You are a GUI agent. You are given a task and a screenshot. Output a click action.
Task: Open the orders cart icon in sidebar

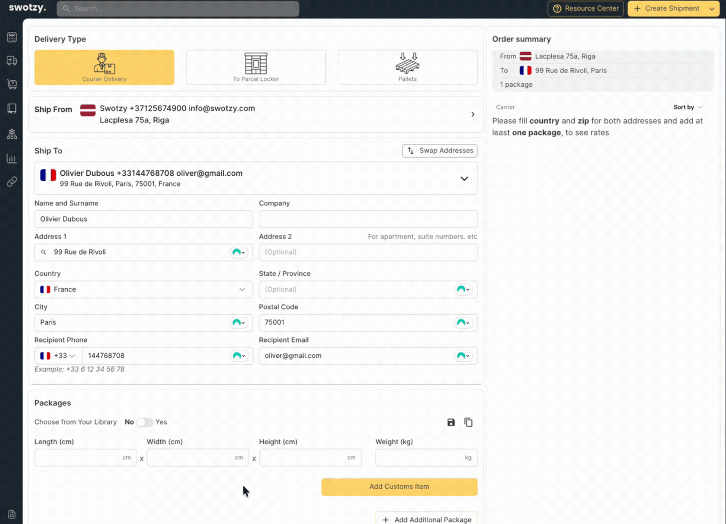click(x=12, y=84)
